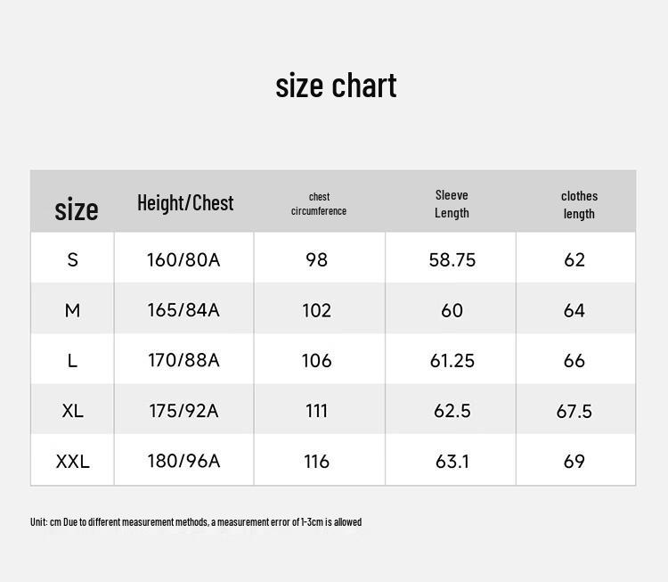Select the 180/96A cell
668x582 pixels.
click(183, 461)
